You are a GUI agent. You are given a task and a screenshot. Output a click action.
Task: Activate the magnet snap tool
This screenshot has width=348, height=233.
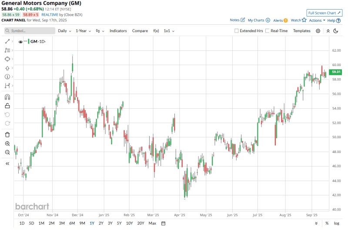[7, 97]
